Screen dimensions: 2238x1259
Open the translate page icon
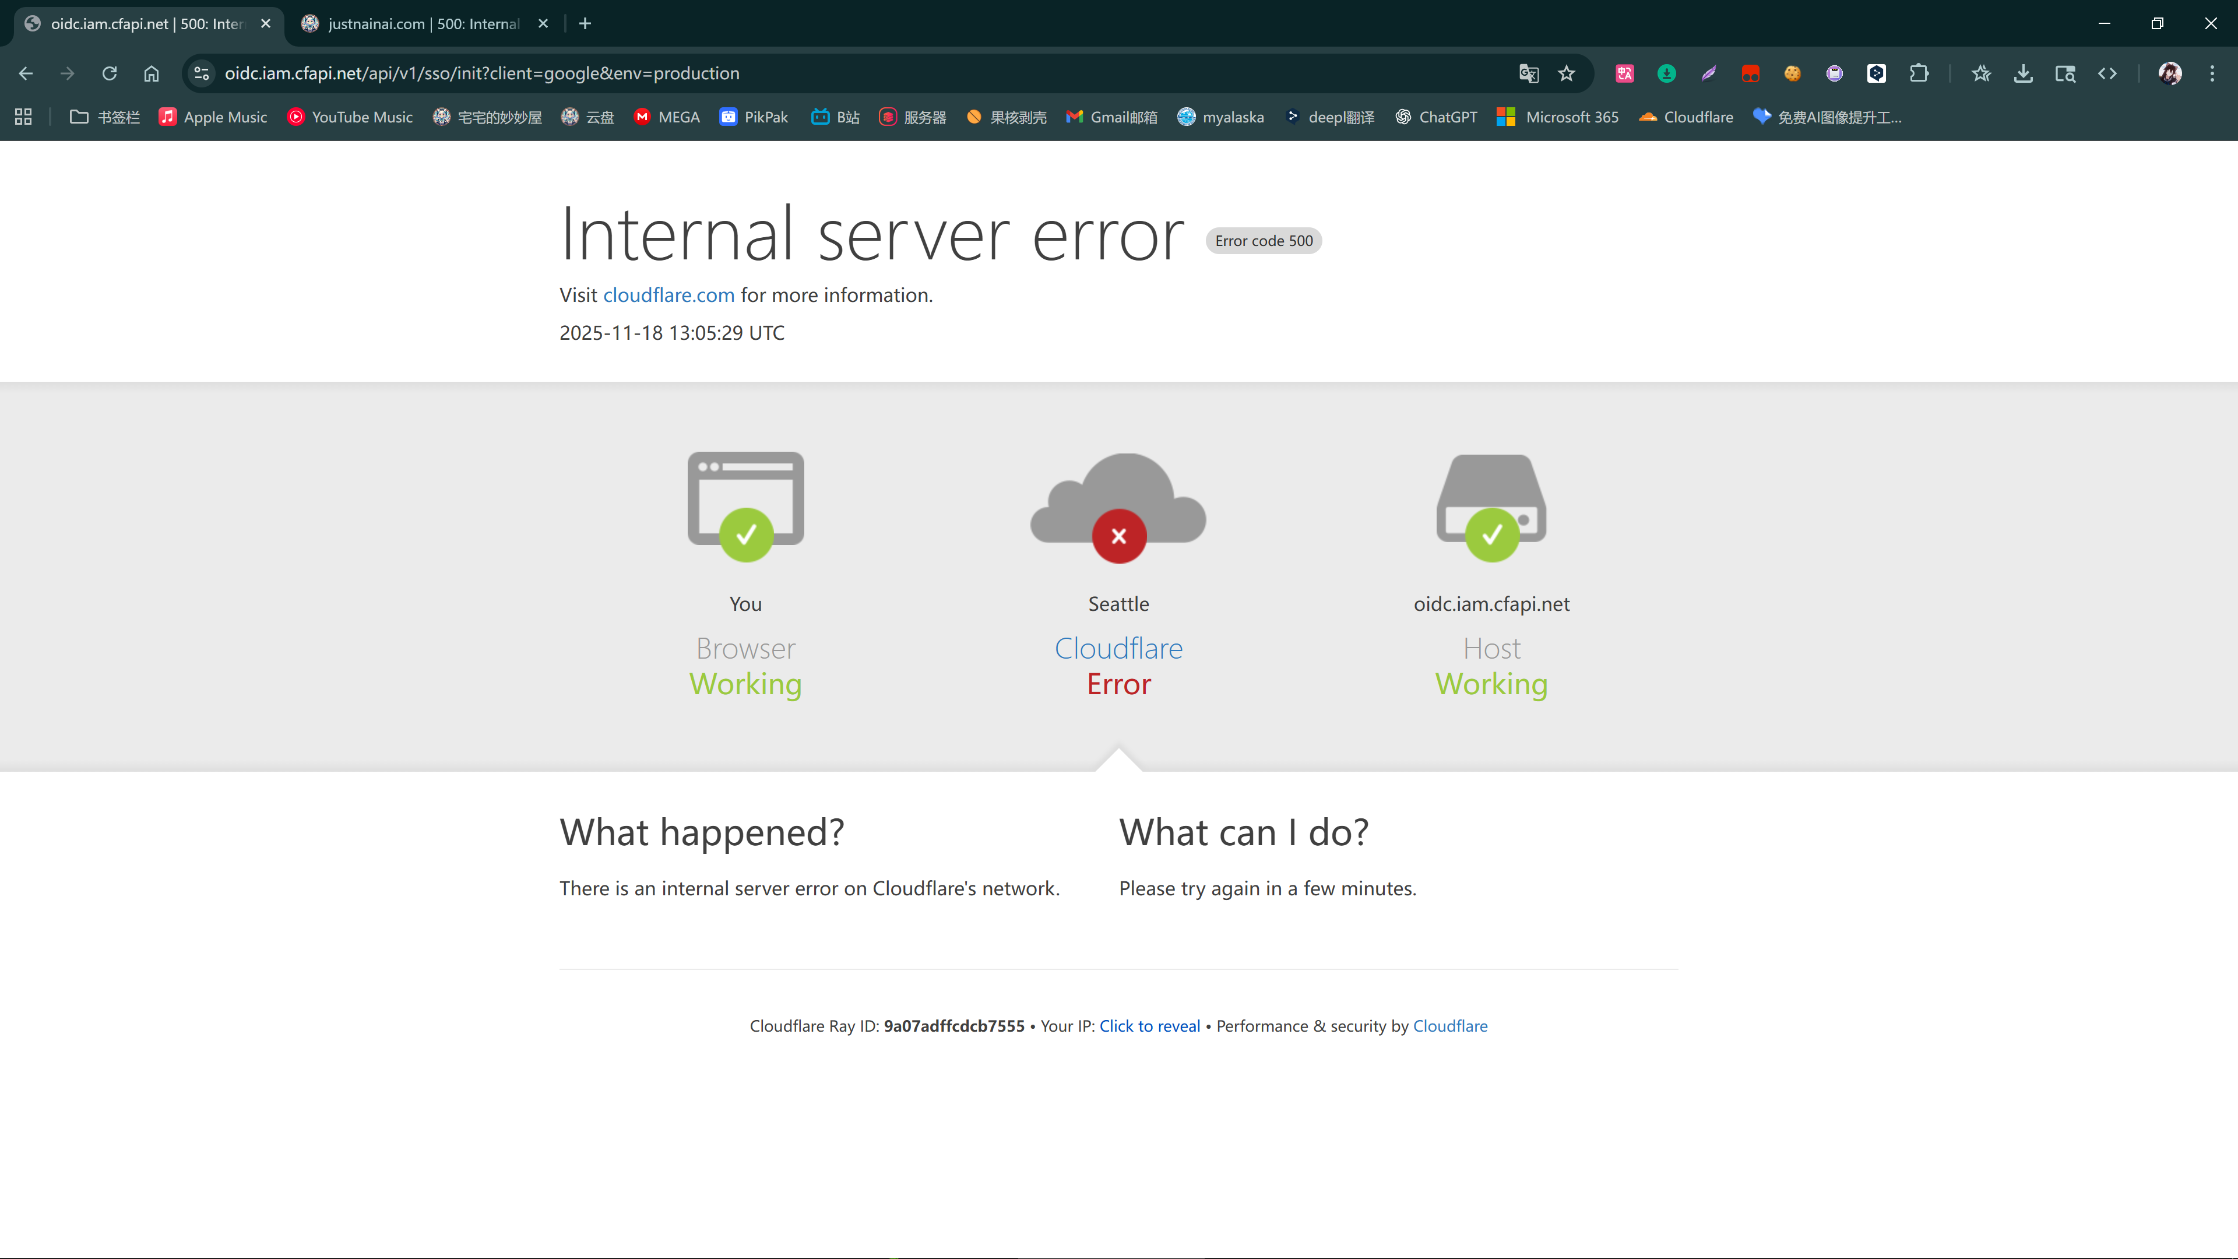click(1528, 74)
